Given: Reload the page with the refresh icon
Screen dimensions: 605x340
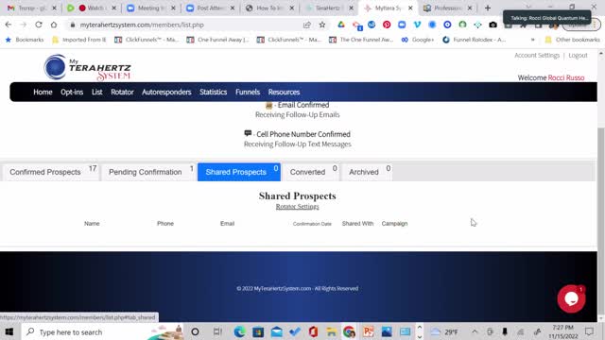Looking at the screenshot, I should (x=39, y=25).
